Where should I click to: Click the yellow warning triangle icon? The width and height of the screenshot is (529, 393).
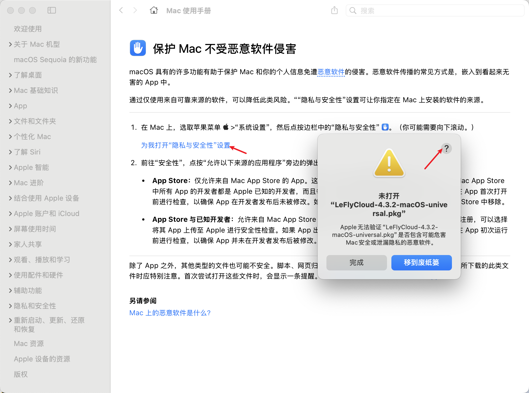pyautogui.click(x=389, y=163)
